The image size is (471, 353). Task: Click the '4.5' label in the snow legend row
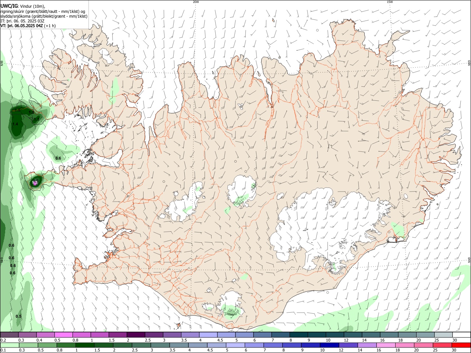220,340
